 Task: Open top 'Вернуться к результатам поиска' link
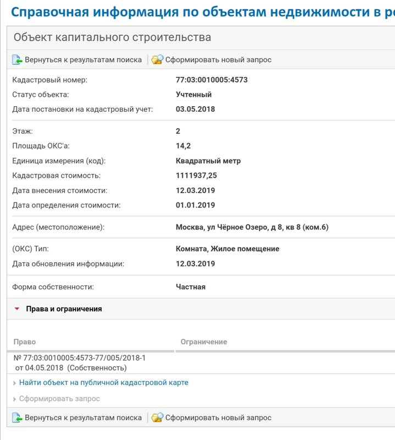[84, 60]
